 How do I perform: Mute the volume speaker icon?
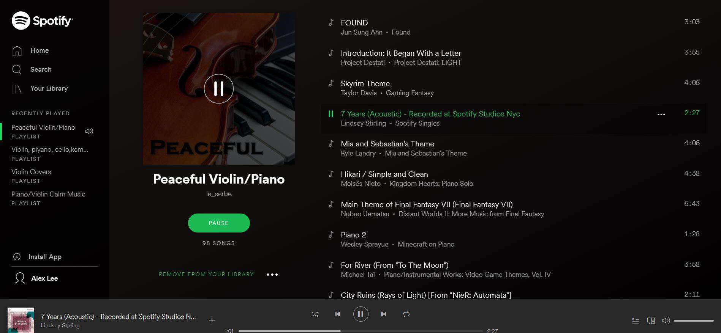click(x=666, y=320)
